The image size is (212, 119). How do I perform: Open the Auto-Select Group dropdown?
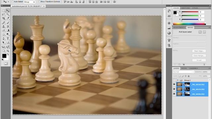(29, 2)
